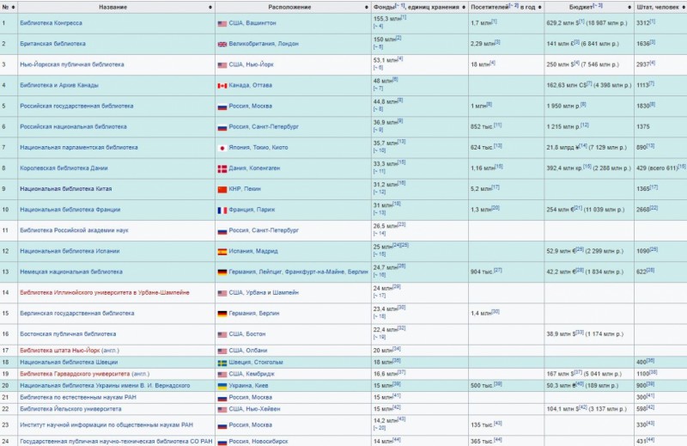Open Национальная библиотека Китая link
The height and width of the screenshot is (446, 687).
(66, 188)
